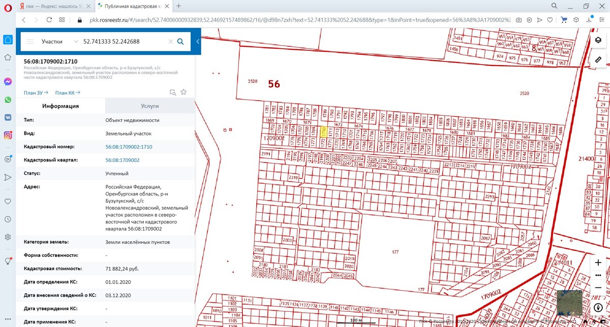Viewport: 610px width, 327px height.
Task: Select the highlighted parcel 1710 on map
Action: [x=323, y=132]
